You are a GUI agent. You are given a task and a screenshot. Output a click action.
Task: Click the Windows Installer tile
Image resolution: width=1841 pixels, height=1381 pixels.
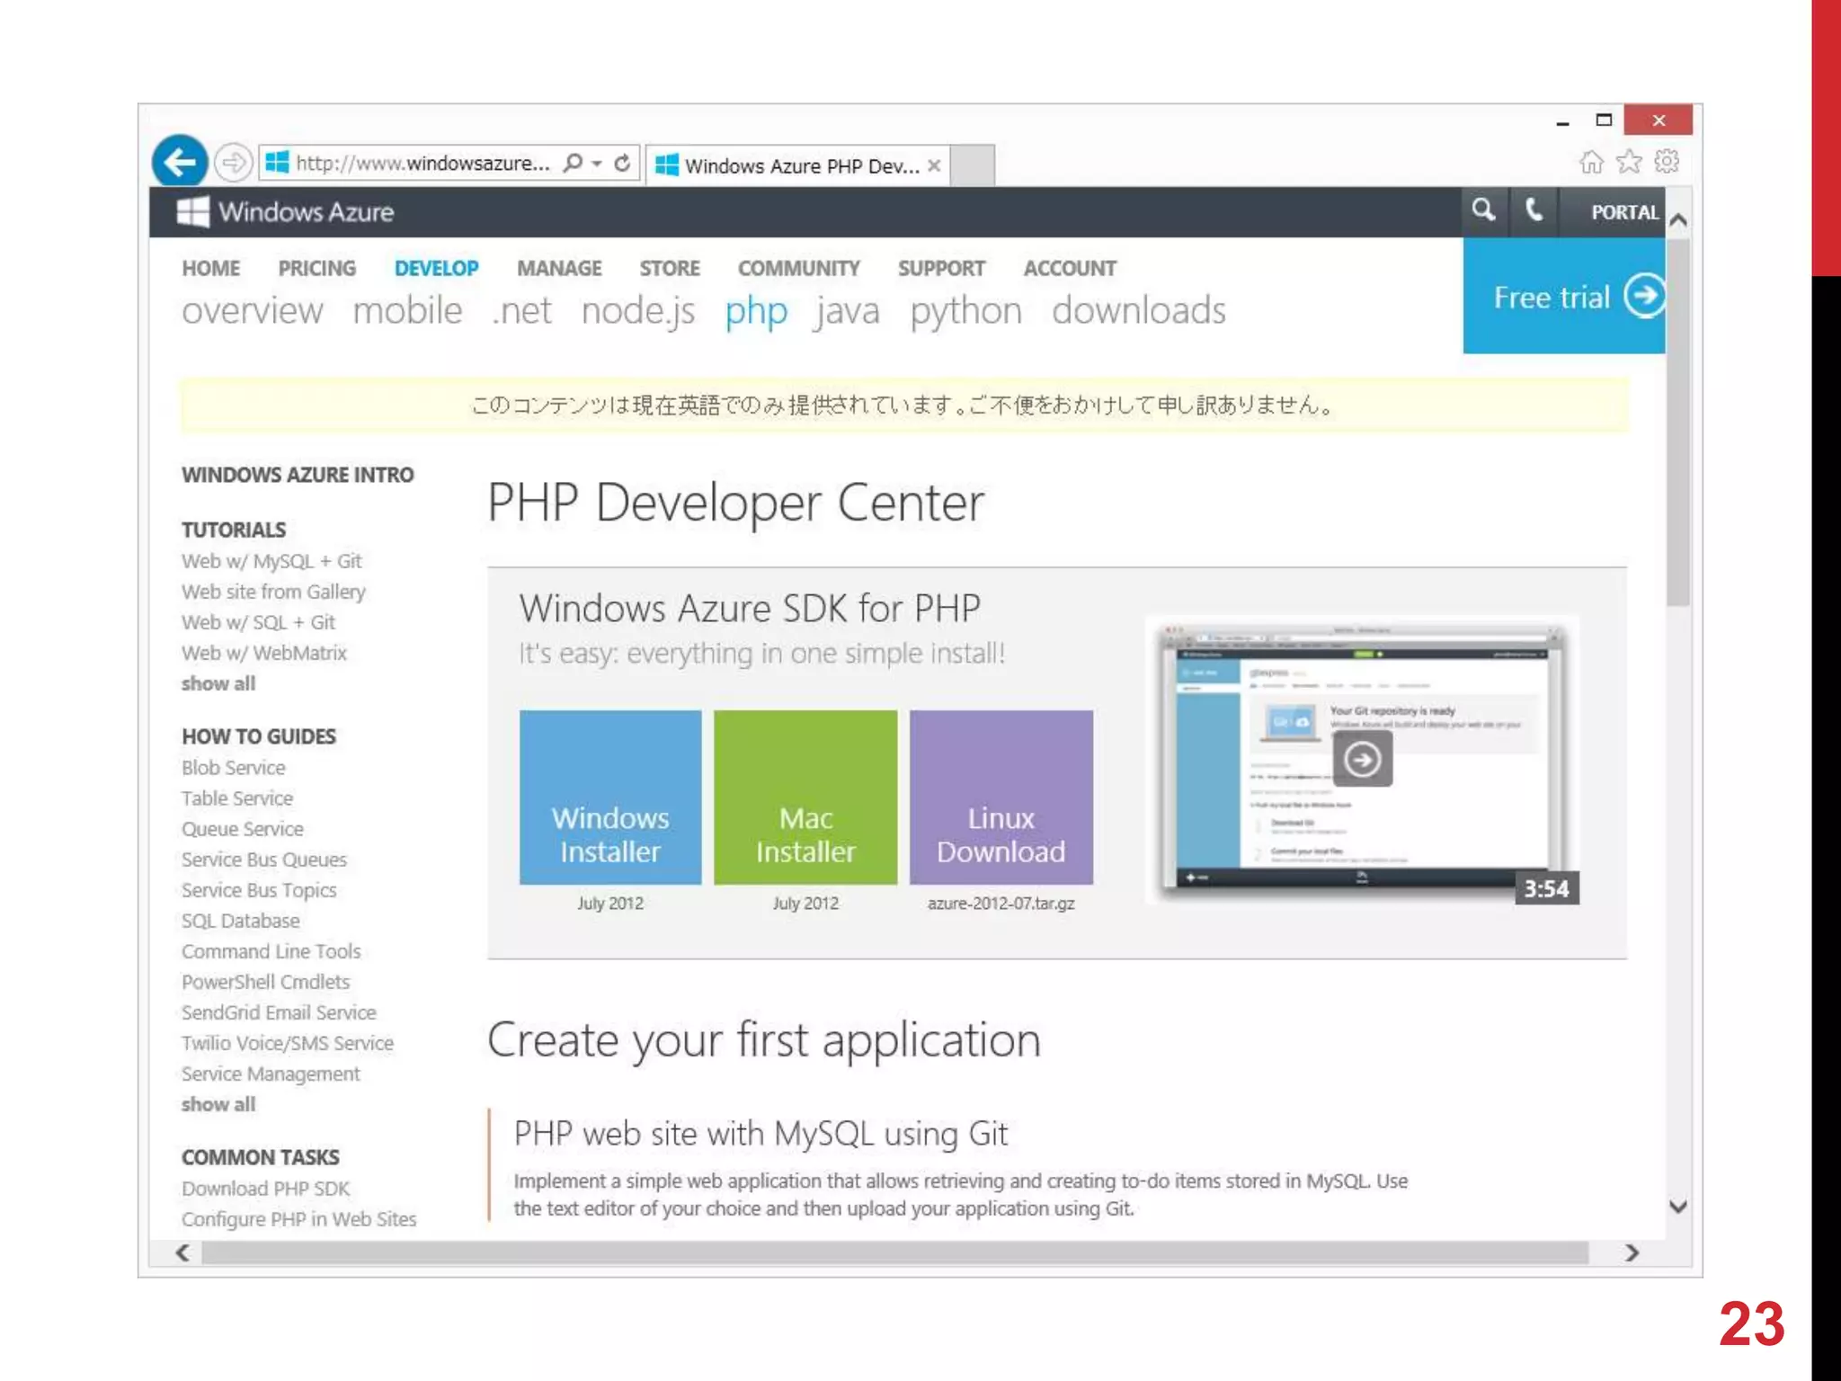click(610, 797)
